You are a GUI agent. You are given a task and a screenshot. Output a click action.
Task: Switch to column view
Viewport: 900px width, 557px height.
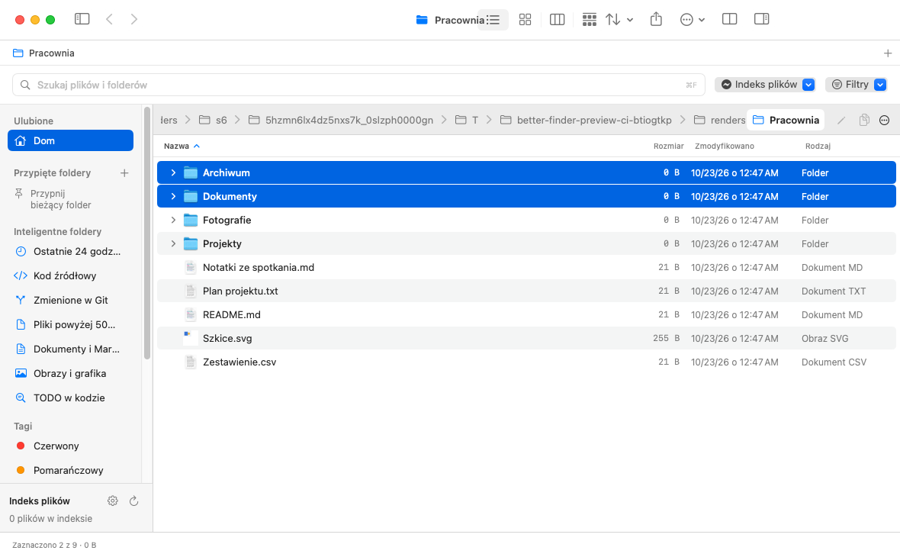557,20
